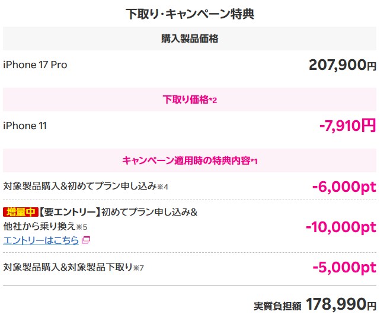The height and width of the screenshot is (318, 390).
Task: Click the 増量中 badge
Action: click(x=21, y=212)
